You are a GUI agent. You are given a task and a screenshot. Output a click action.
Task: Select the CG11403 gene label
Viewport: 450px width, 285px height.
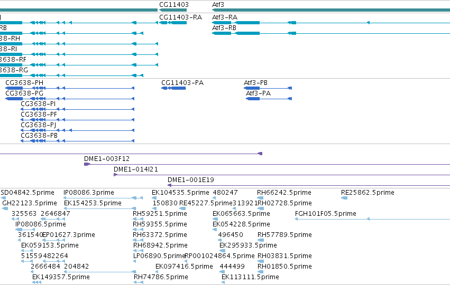coord(174,5)
